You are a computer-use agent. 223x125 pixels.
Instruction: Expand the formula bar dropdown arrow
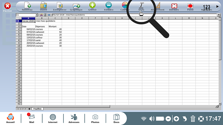[219, 15]
